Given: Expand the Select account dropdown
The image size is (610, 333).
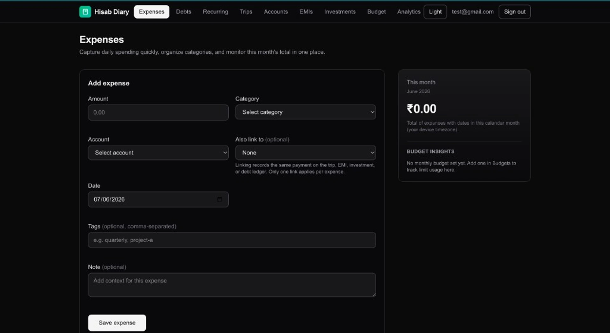Looking at the screenshot, I should click(158, 153).
